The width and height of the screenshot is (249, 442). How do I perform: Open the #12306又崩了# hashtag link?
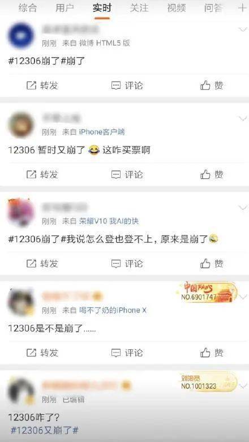(x=44, y=431)
